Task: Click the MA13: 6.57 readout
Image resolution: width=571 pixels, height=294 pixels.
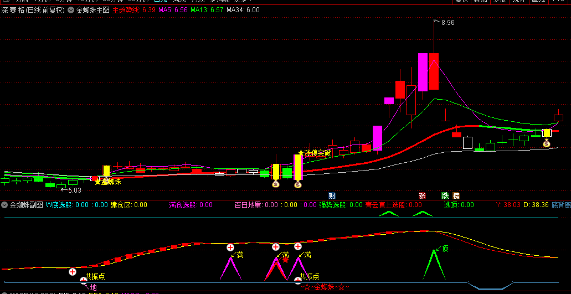Action: coord(207,10)
